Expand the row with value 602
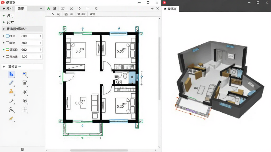 3,50
